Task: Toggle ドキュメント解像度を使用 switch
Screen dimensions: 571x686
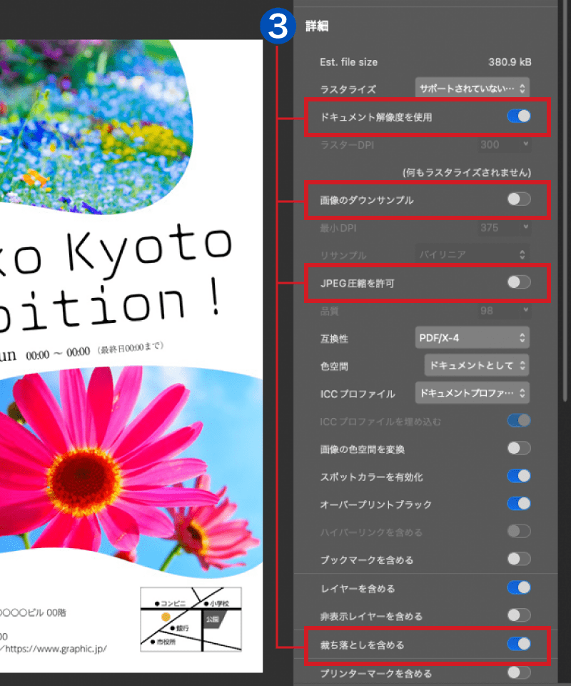Action: 518,116
